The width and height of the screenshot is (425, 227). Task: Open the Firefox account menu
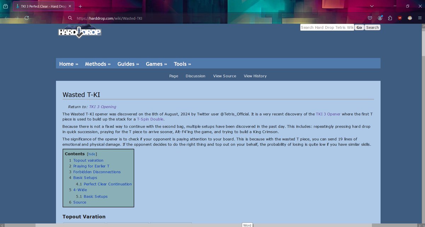(x=380, y=18)
